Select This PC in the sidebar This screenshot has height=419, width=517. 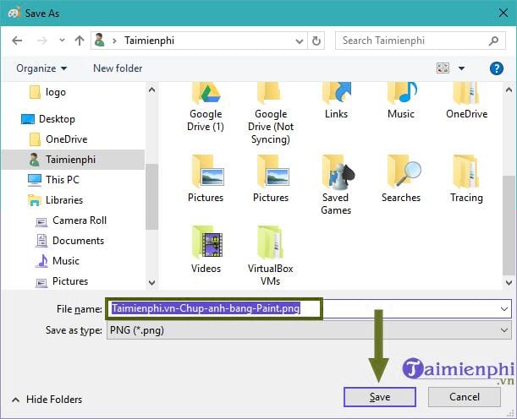[x=54, y=180]
